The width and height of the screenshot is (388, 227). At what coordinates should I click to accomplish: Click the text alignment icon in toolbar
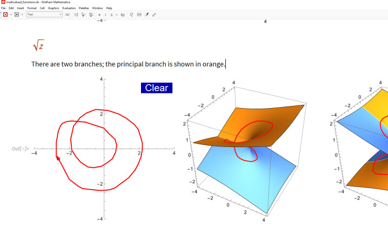point(123,14)
